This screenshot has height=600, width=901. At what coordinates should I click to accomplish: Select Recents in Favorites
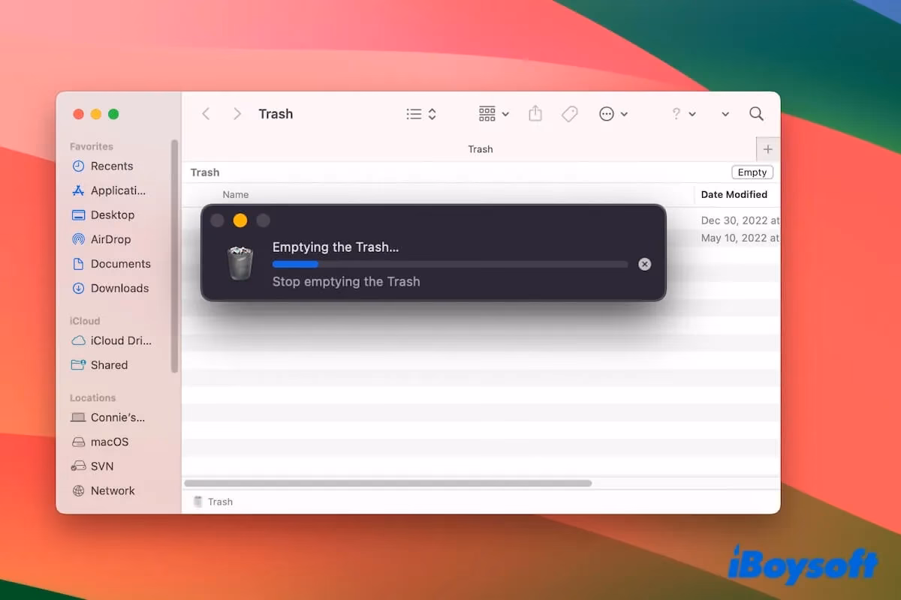112,166
